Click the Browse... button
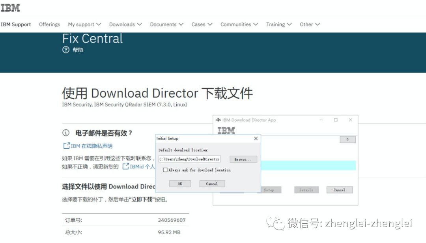Viewport: 426px width, 243px height. [x=243, y=159]
